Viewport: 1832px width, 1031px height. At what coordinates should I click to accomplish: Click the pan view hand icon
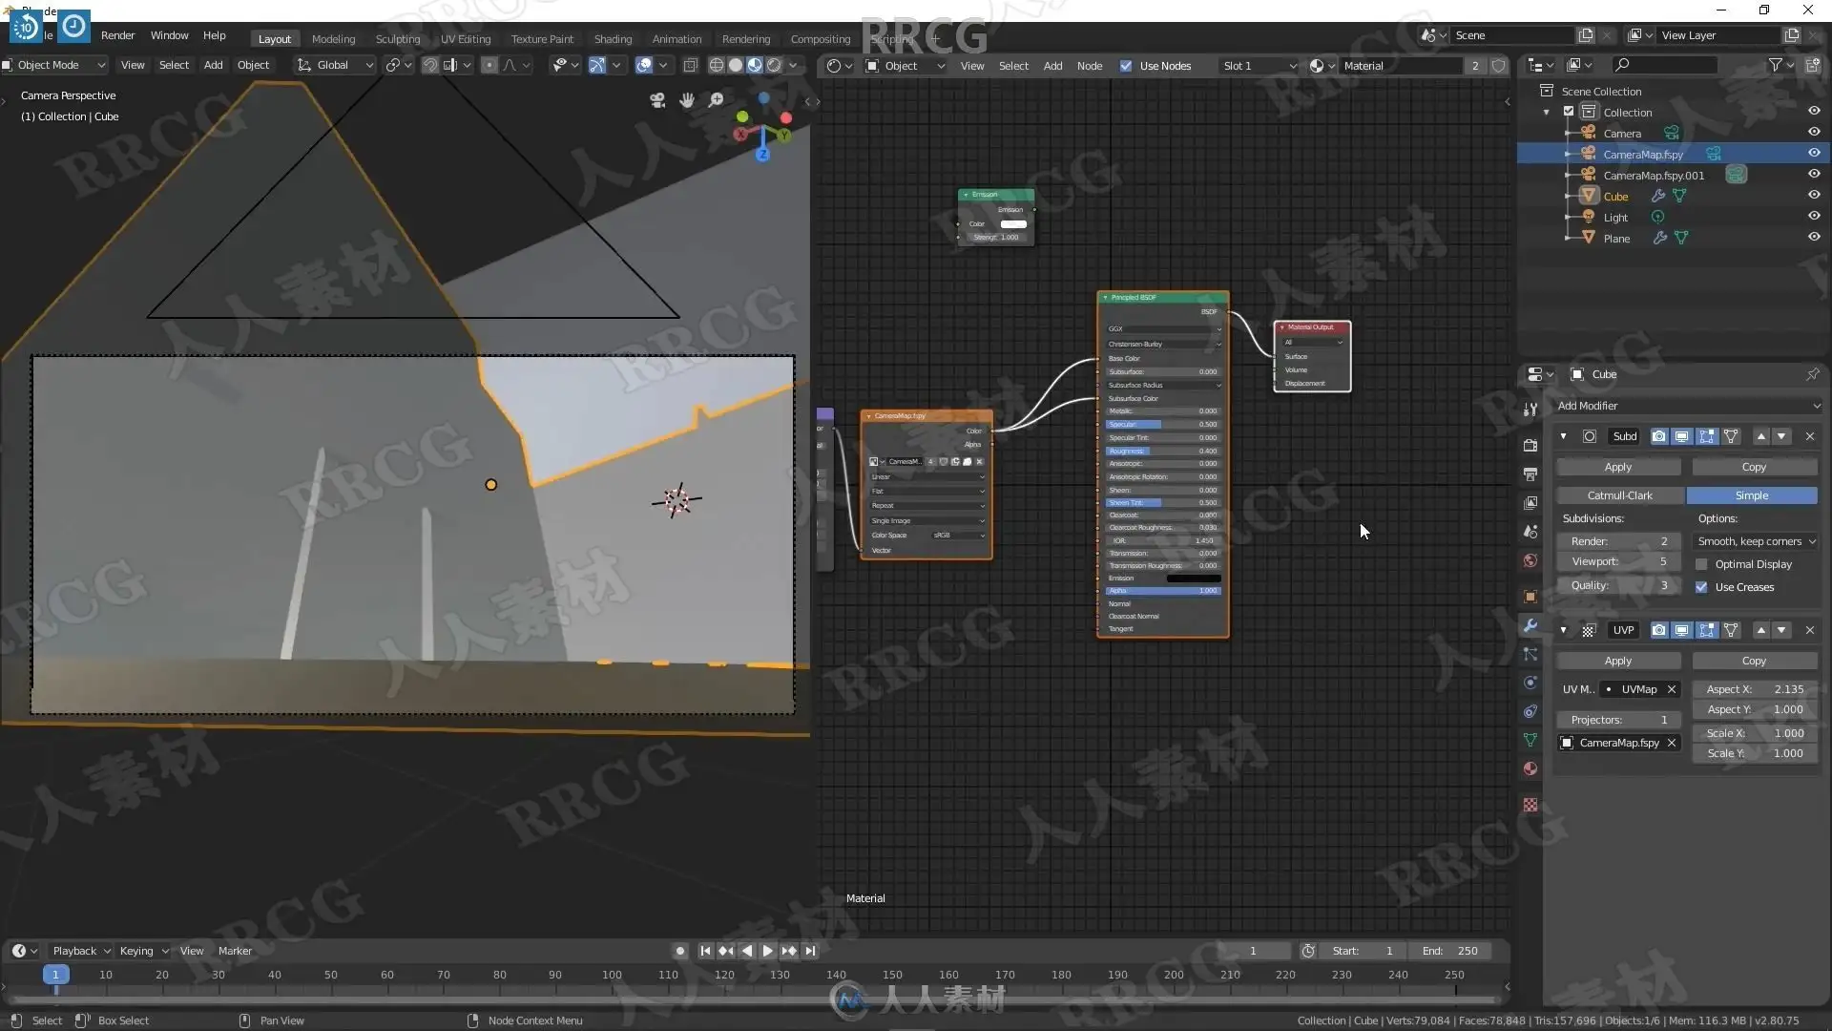pos(687,100)
